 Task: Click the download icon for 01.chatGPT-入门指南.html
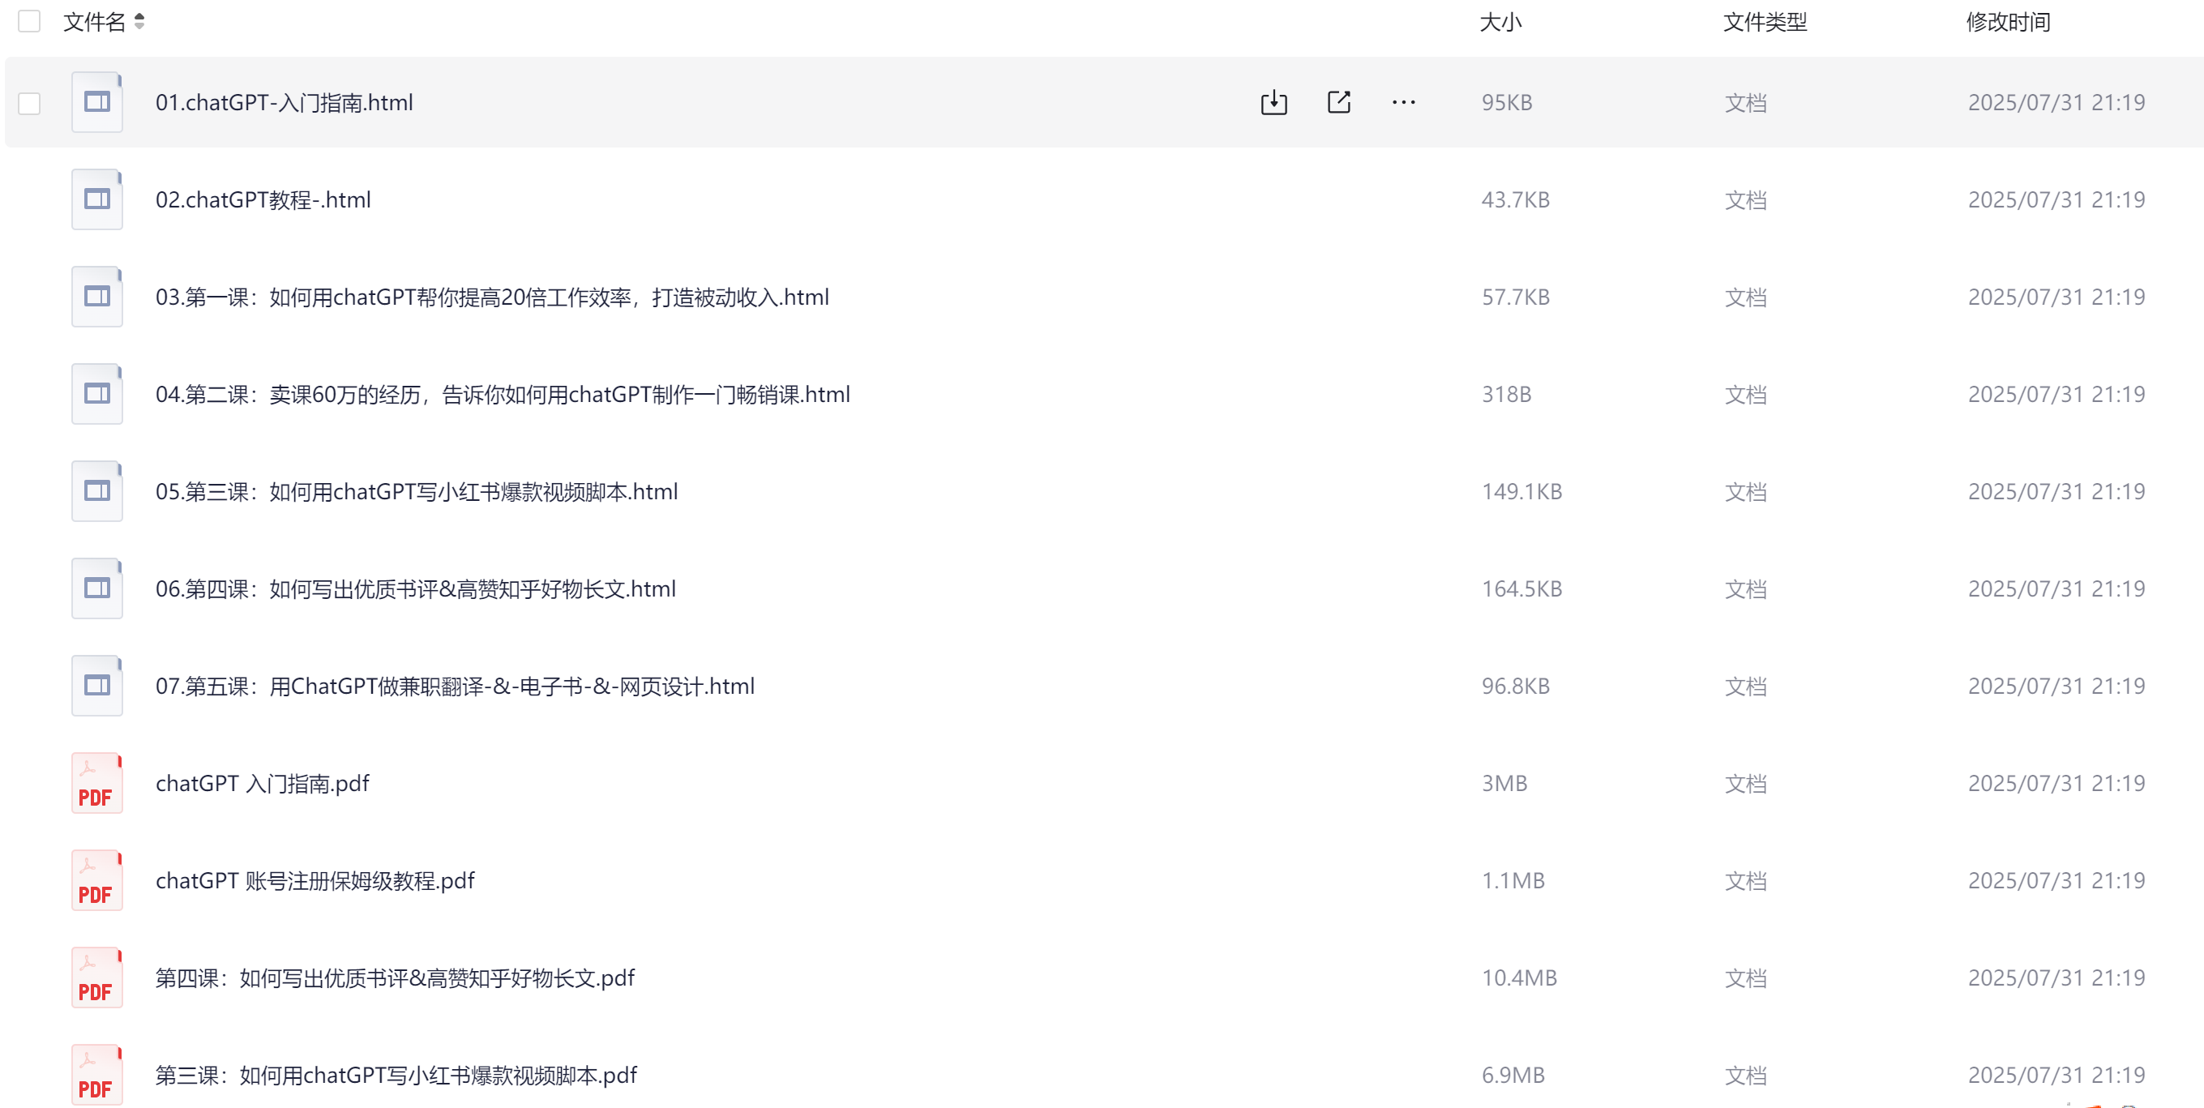pos(1273,103)
